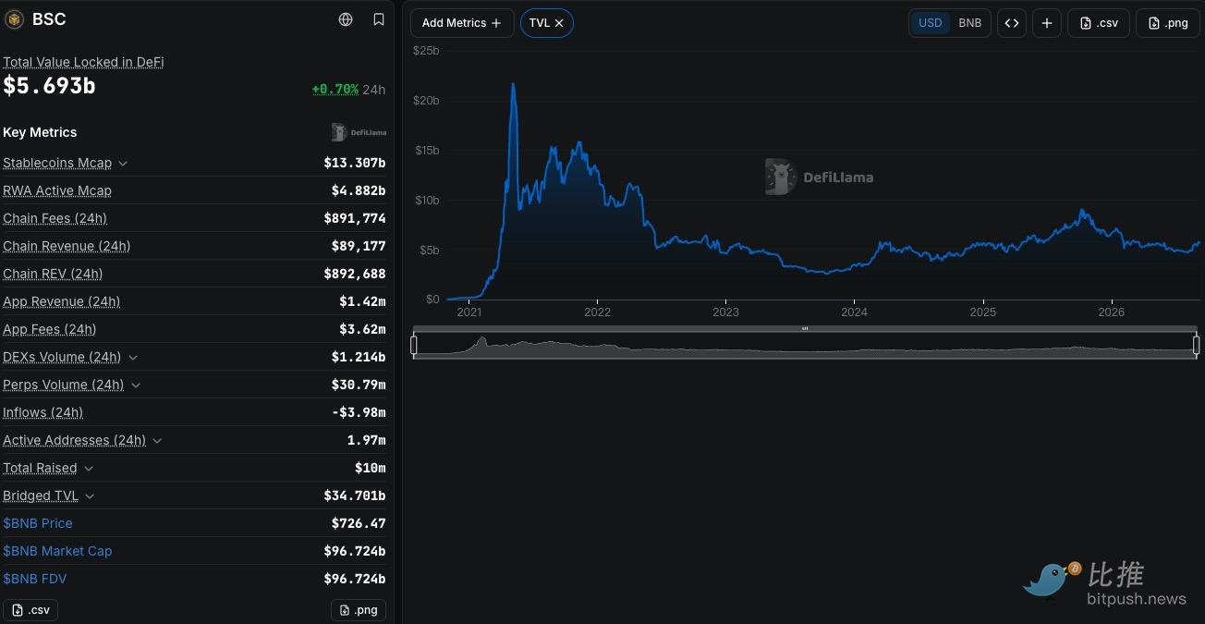Expand the Stablecoins Mcap row
1205x624 pixels.
tap(123, 164)
